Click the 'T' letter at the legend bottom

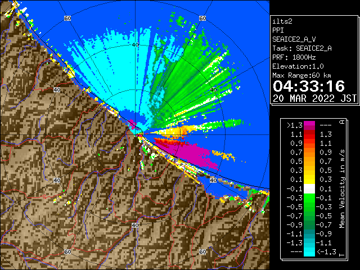342,255
